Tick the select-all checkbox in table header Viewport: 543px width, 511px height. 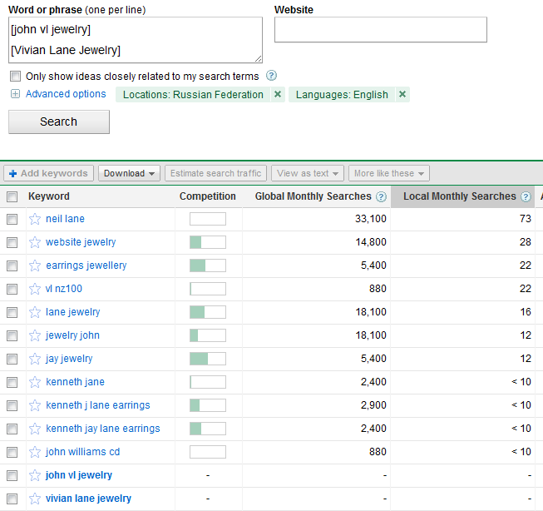coord(12,197)
